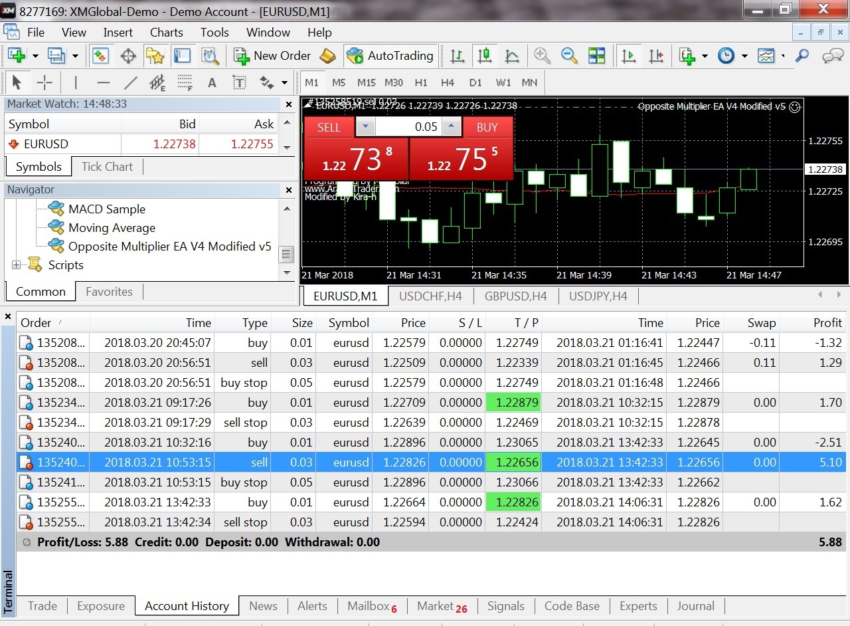Toggle the Market Watch panel icon
Screen dimensions: 850x626
100,56
